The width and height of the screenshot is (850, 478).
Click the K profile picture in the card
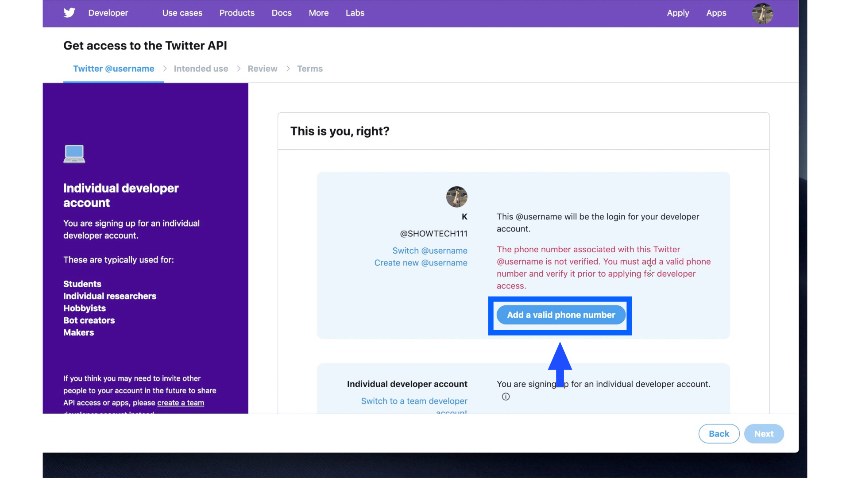tap(456, 197)
